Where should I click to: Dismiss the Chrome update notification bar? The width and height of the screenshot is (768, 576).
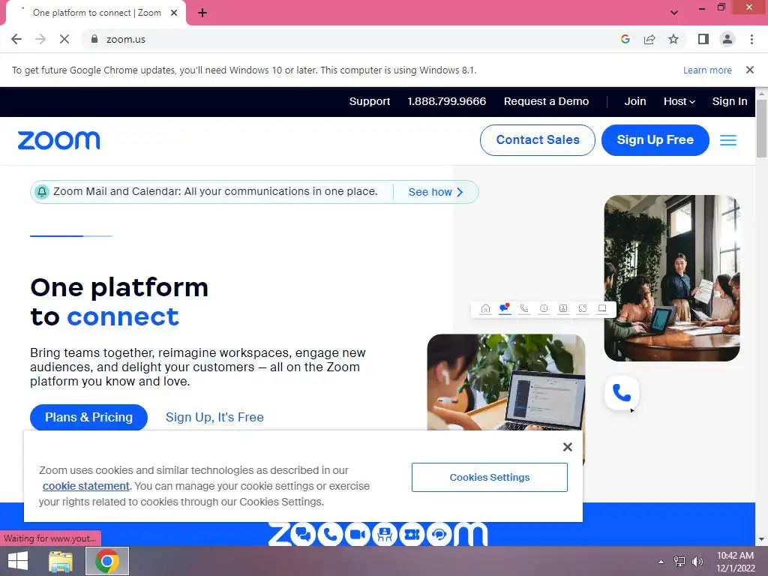[x=750, y=70]
